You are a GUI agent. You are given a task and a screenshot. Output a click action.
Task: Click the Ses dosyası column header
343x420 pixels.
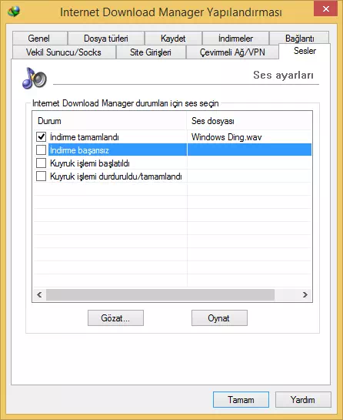point(249,121)
